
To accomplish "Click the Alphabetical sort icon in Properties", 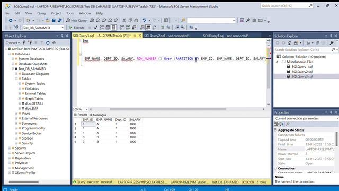I will [281, 124].
